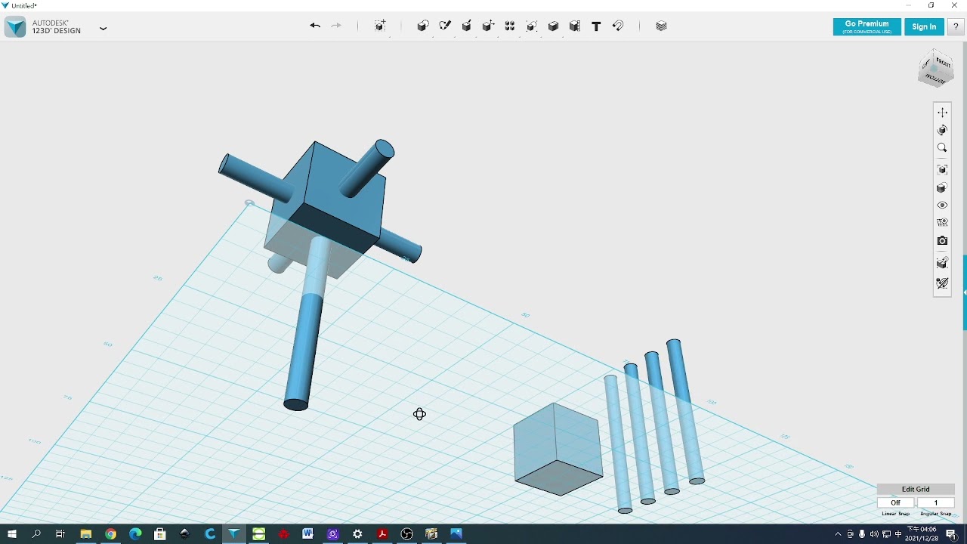Open the Grouping tool menu
Viewport: 967px width, 544px height.
click(532, 26)
